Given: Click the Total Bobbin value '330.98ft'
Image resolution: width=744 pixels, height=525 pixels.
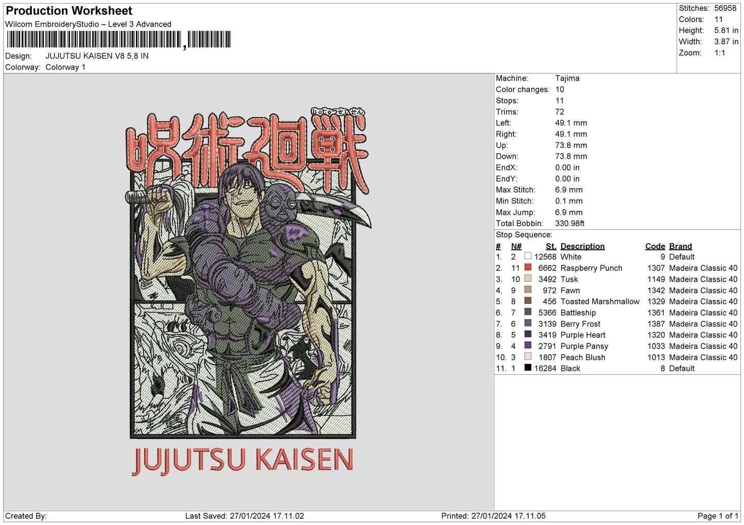Looking at the screenshot, I should click(569, 224).
